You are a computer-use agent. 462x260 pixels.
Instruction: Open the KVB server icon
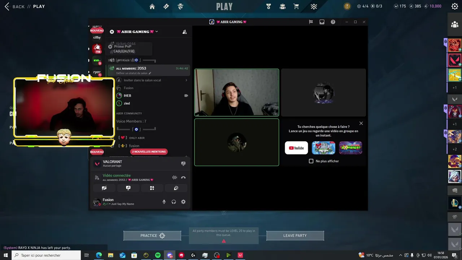97,60
